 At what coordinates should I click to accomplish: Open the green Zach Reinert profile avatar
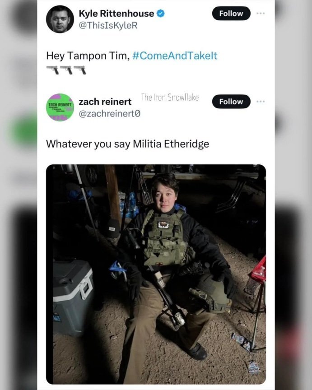click(60, 107)
